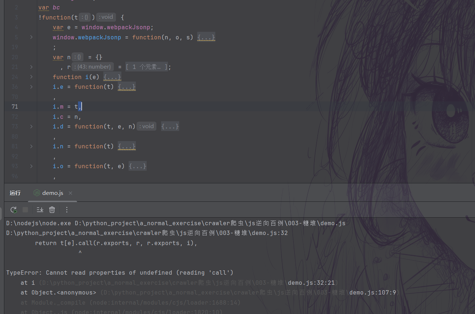The height and width of the screenshot is (314, 475).
Task: Click 'var e = window.webpackJsonp;' line
Action: [x=103, y=27]
